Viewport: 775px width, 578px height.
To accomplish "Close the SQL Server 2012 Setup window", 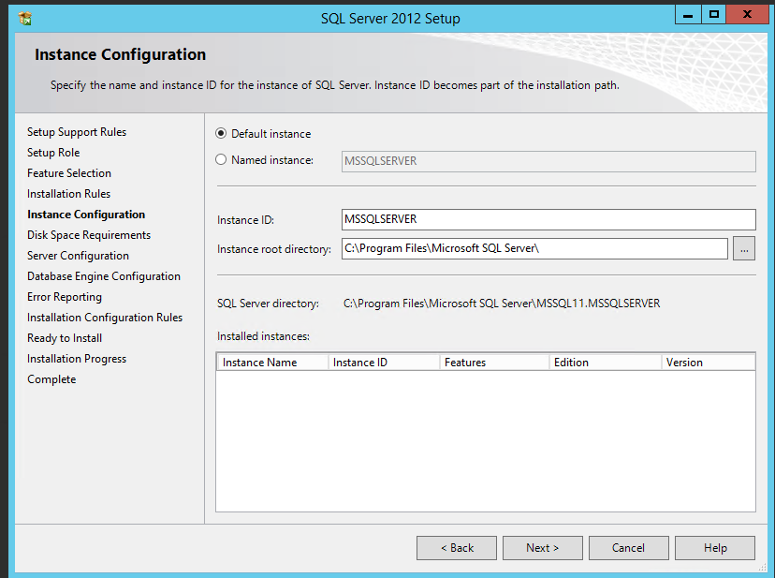I will [x=747, y=15].
